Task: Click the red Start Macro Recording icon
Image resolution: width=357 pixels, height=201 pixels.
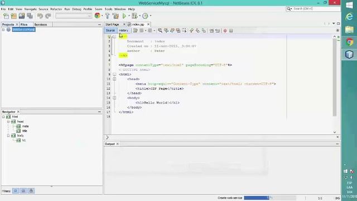Action: 225,31
